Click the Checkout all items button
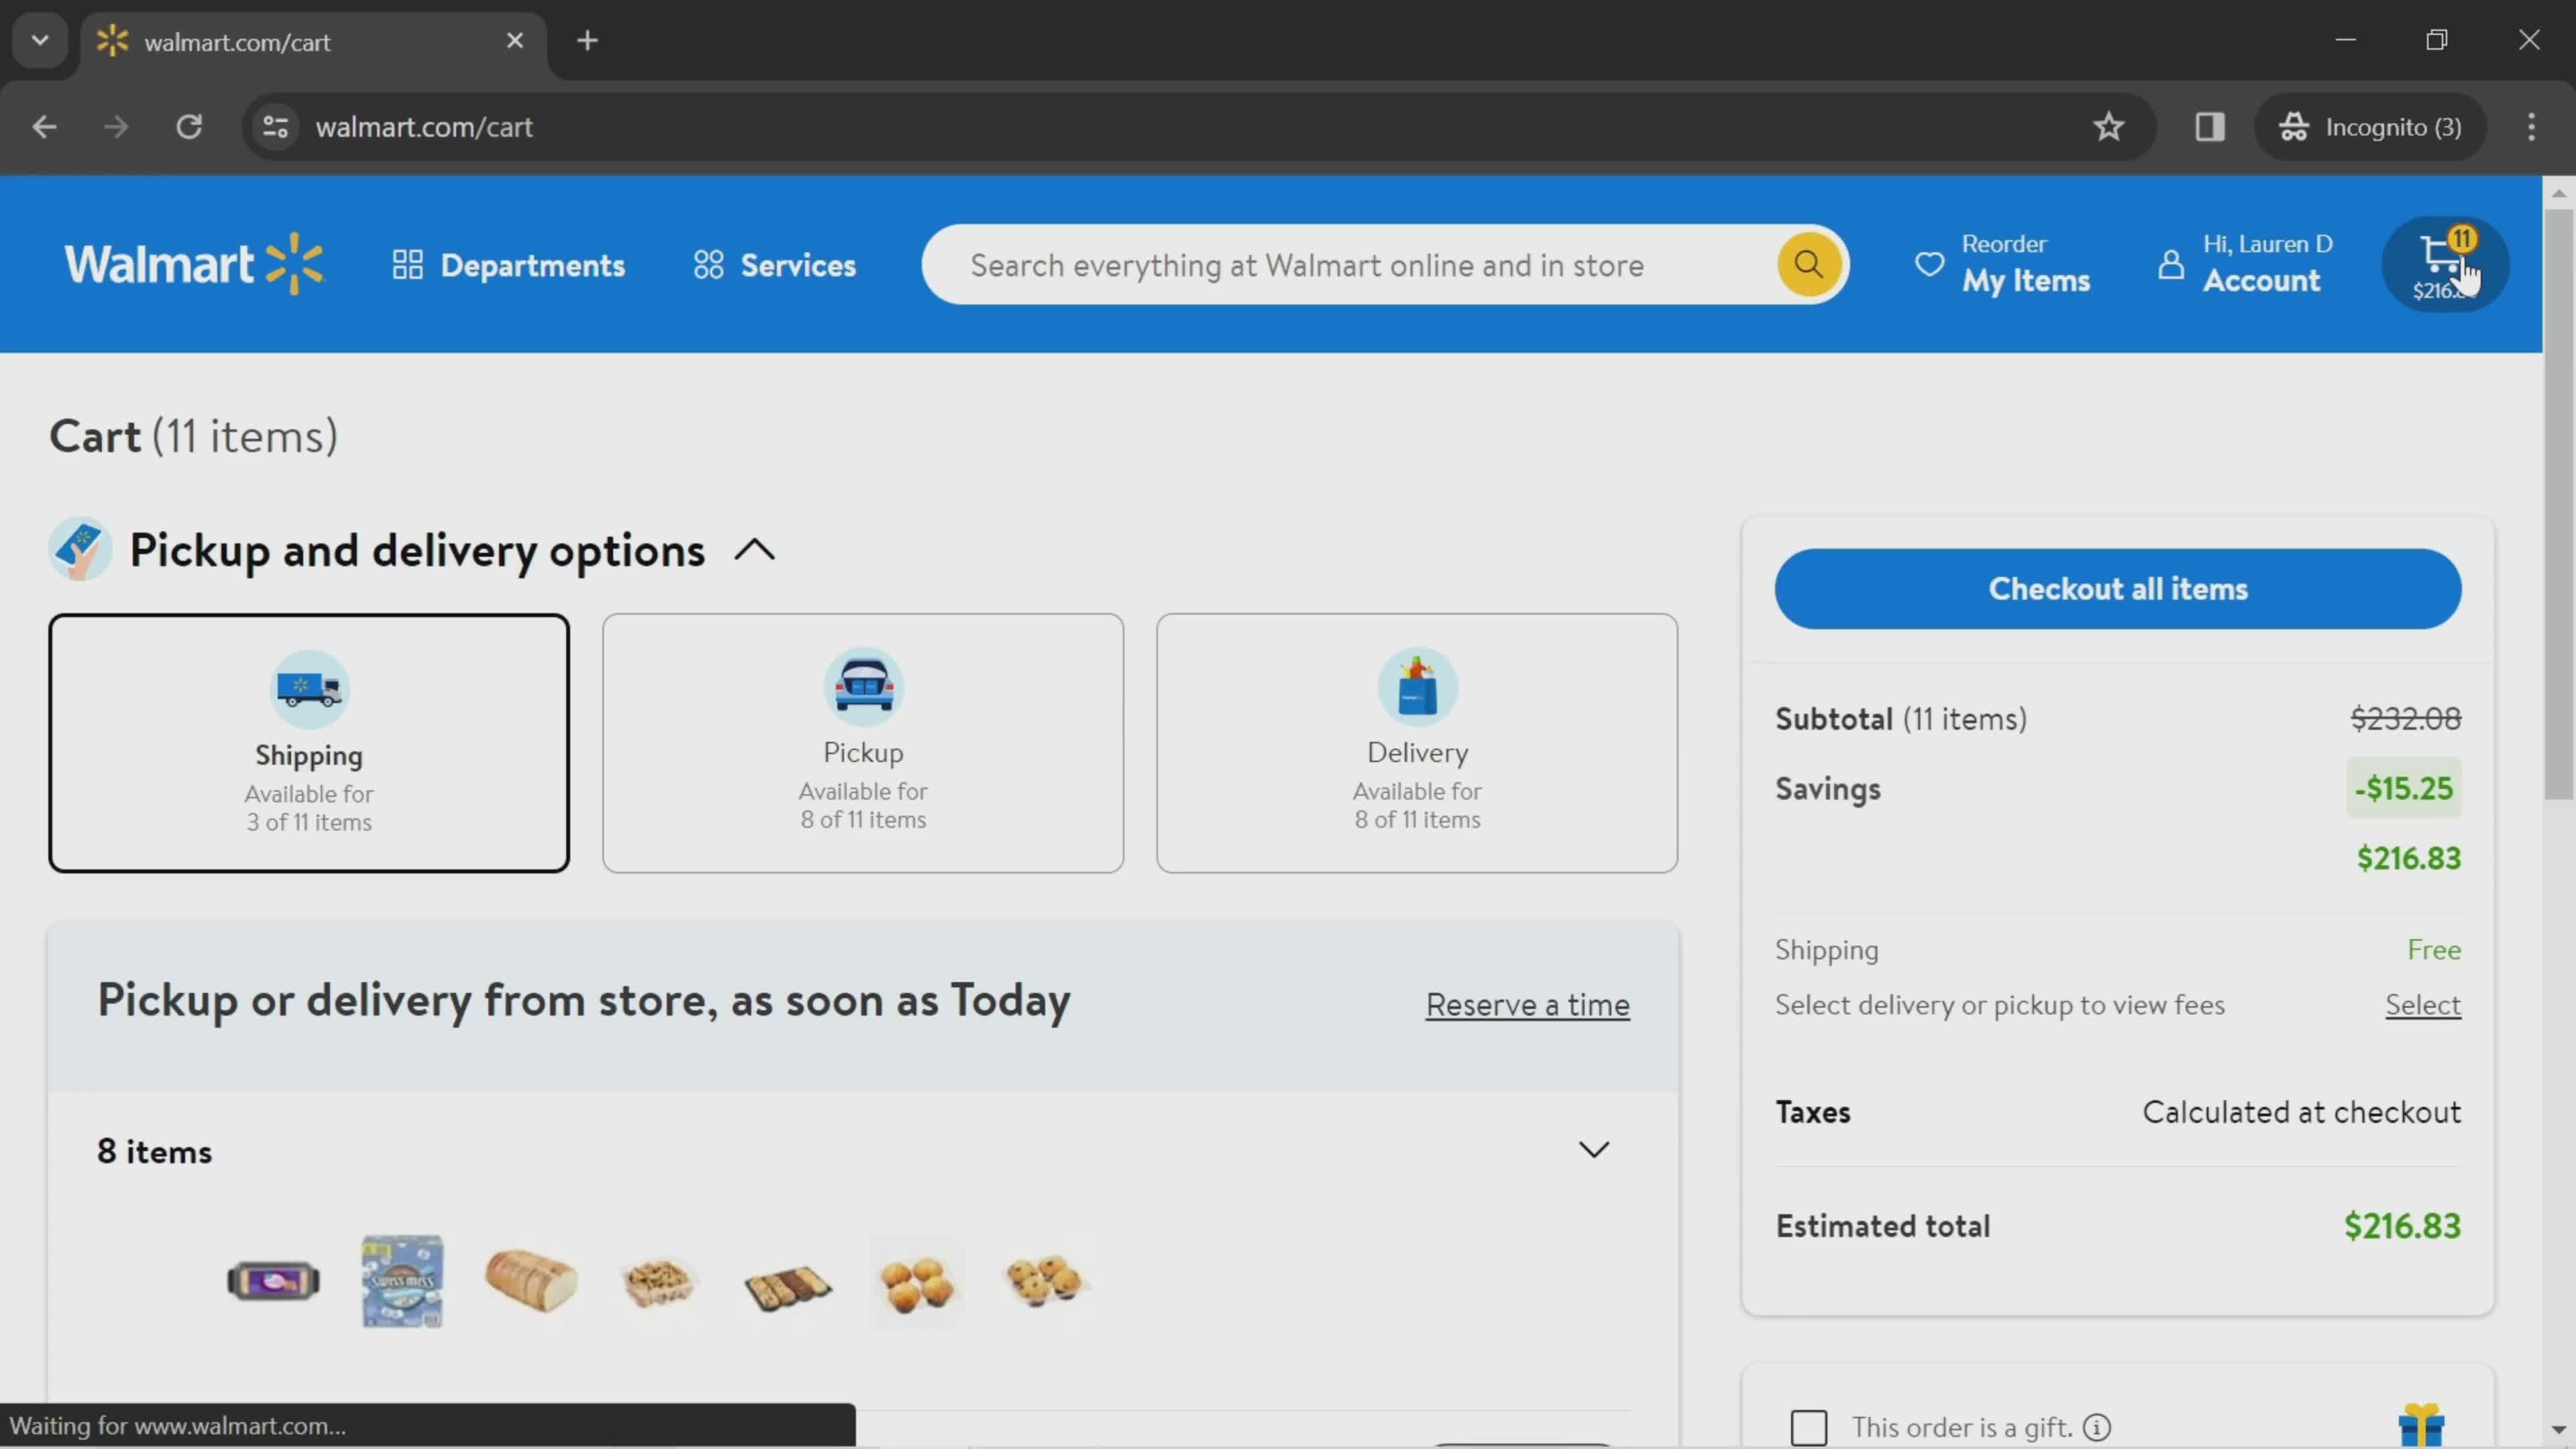This screenshot has height=1449, width=2576. pos(2118,588)
